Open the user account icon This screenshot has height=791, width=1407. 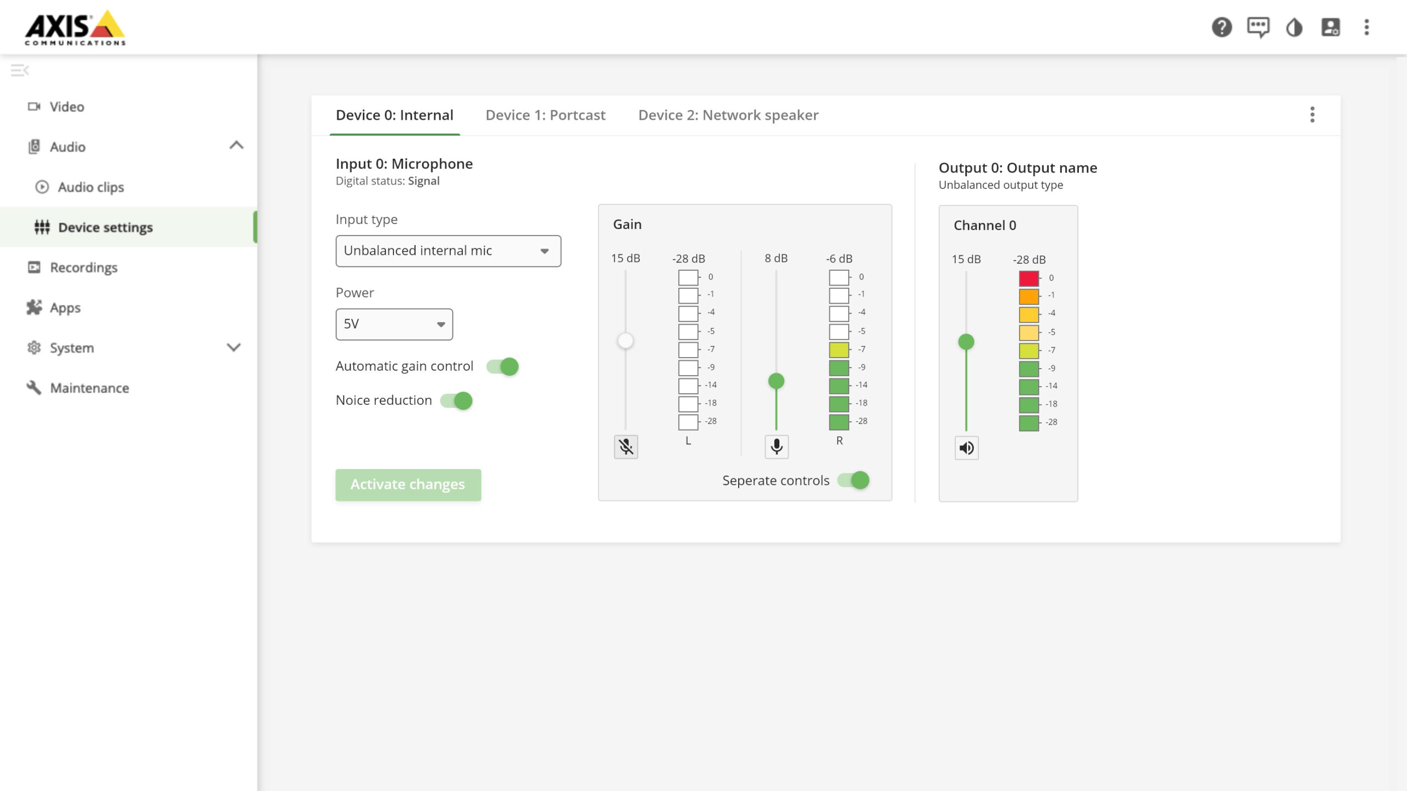1330,27
